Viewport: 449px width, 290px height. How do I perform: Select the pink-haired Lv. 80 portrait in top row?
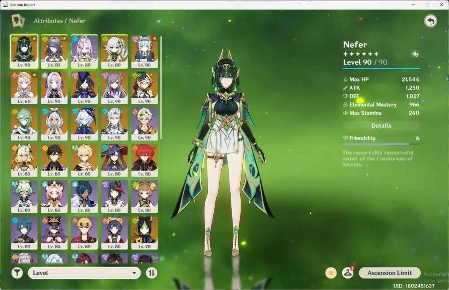(84, 52)
